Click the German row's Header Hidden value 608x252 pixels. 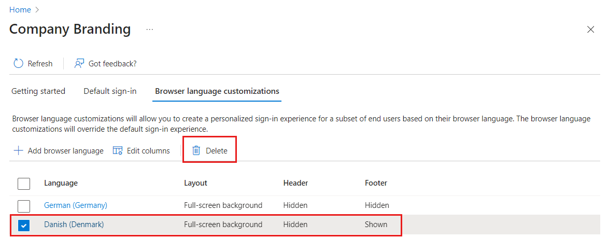point(295,205)
